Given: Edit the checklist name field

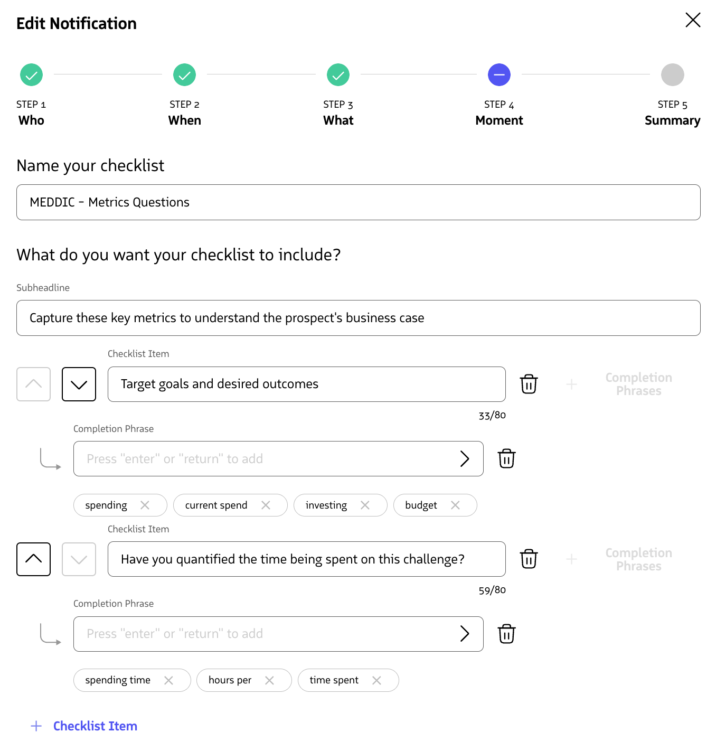Looking at the screenshot, I should coord(358,202).
